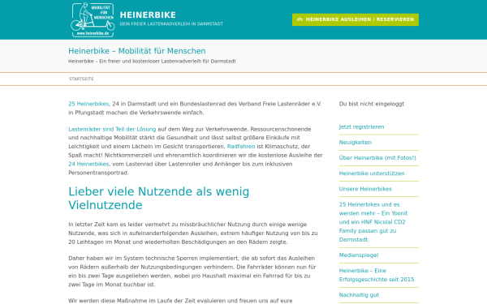487x304 pixels.
Task: Open 'Heinerbike – Eine Erfolgsgeschichte seit 2015' link
Action: (x=377, y=275)
